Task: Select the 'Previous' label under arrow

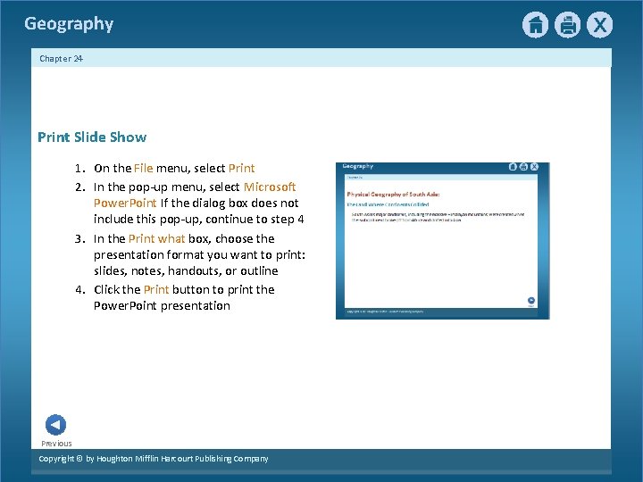Action: [x=56, y=444]
